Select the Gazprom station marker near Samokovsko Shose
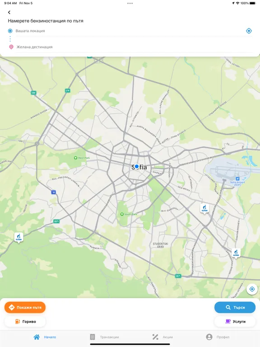Screen dimensions: 260x347 (x=236, y=253)
